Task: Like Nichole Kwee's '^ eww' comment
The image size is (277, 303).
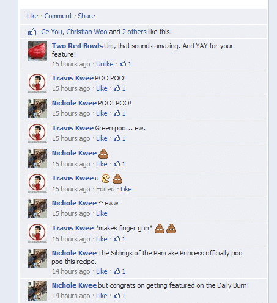Action: pyautogui.click(x=102, y=213)
